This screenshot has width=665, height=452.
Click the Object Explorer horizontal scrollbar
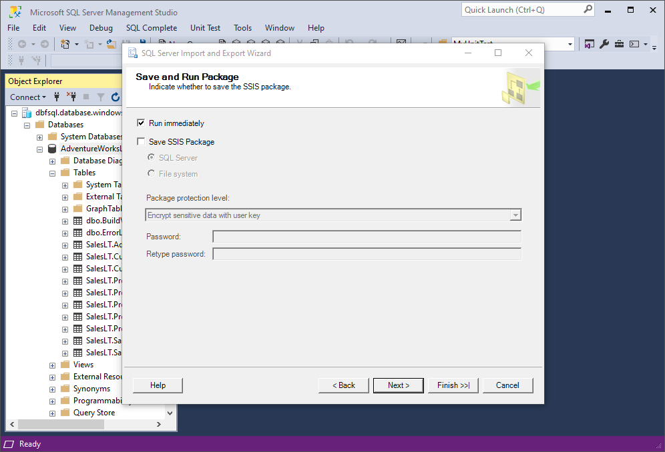85,424
